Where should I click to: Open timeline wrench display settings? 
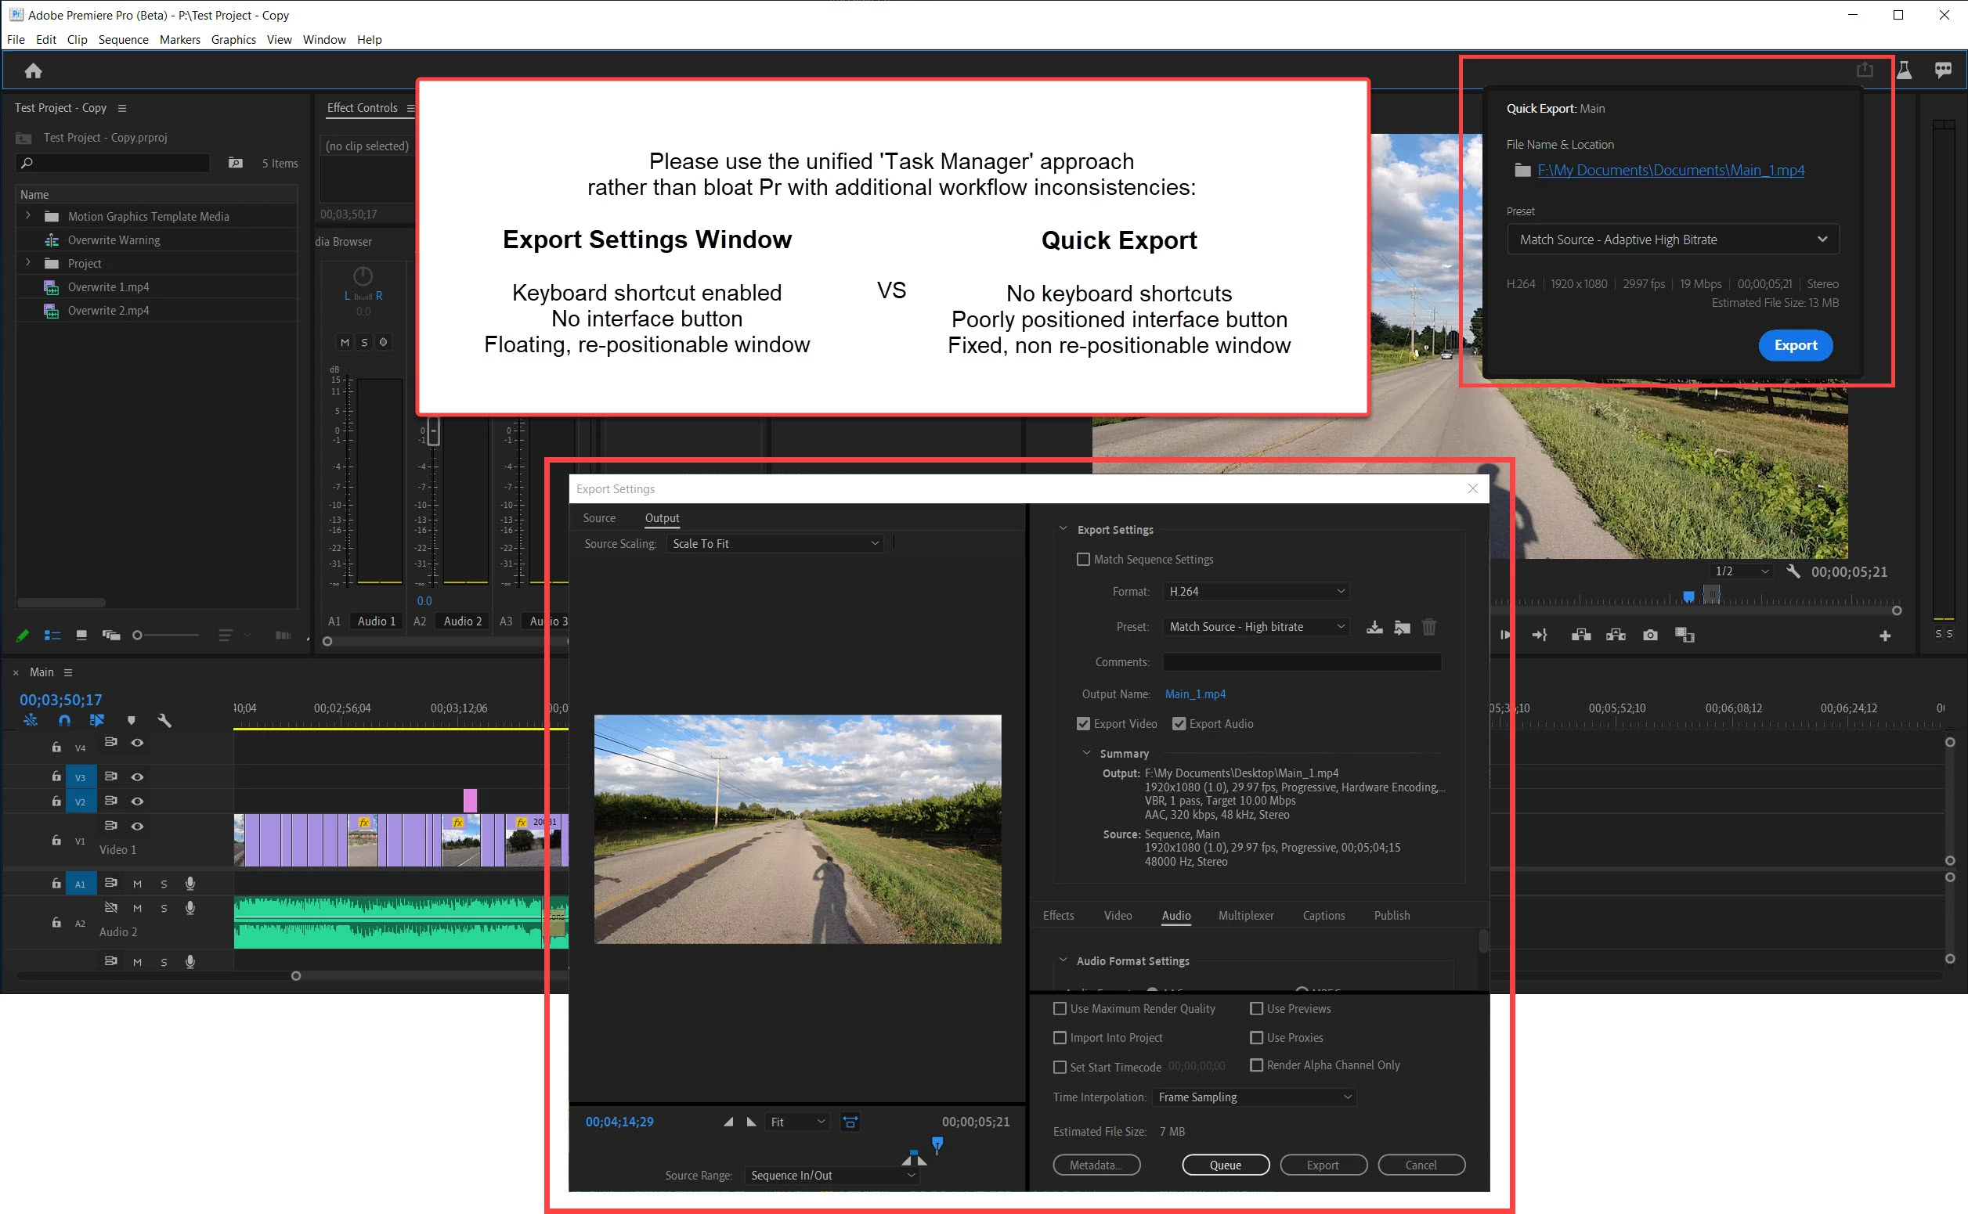(x=164, y=720)
